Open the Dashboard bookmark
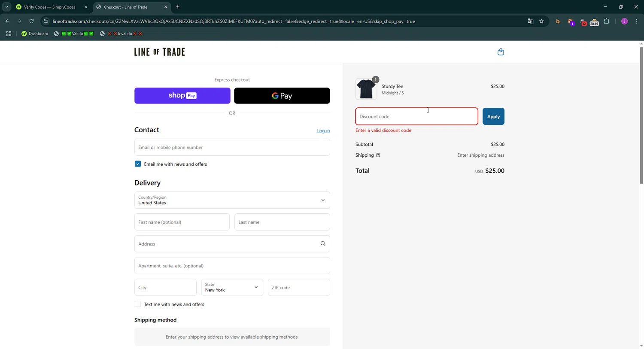Screen dimensions: 644x349 pos(35,33)
